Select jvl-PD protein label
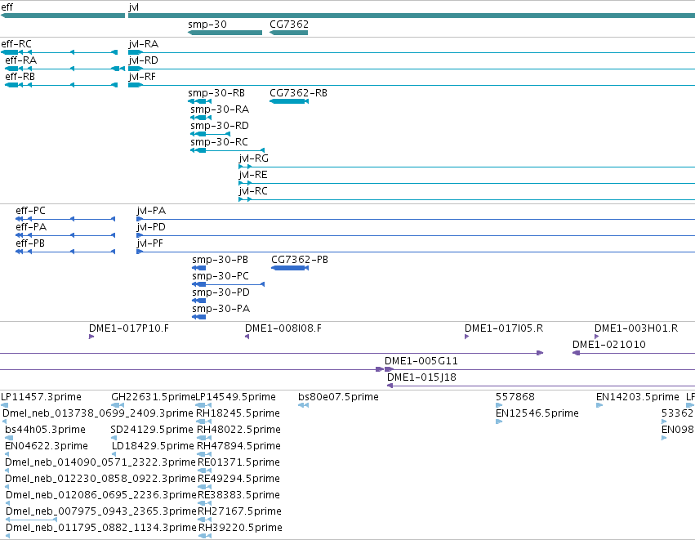 pyautogui.click(x=151, y=227)
